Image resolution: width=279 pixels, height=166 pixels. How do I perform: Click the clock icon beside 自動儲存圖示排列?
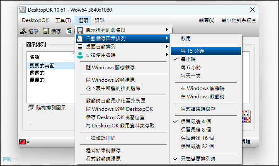[80, 39]
